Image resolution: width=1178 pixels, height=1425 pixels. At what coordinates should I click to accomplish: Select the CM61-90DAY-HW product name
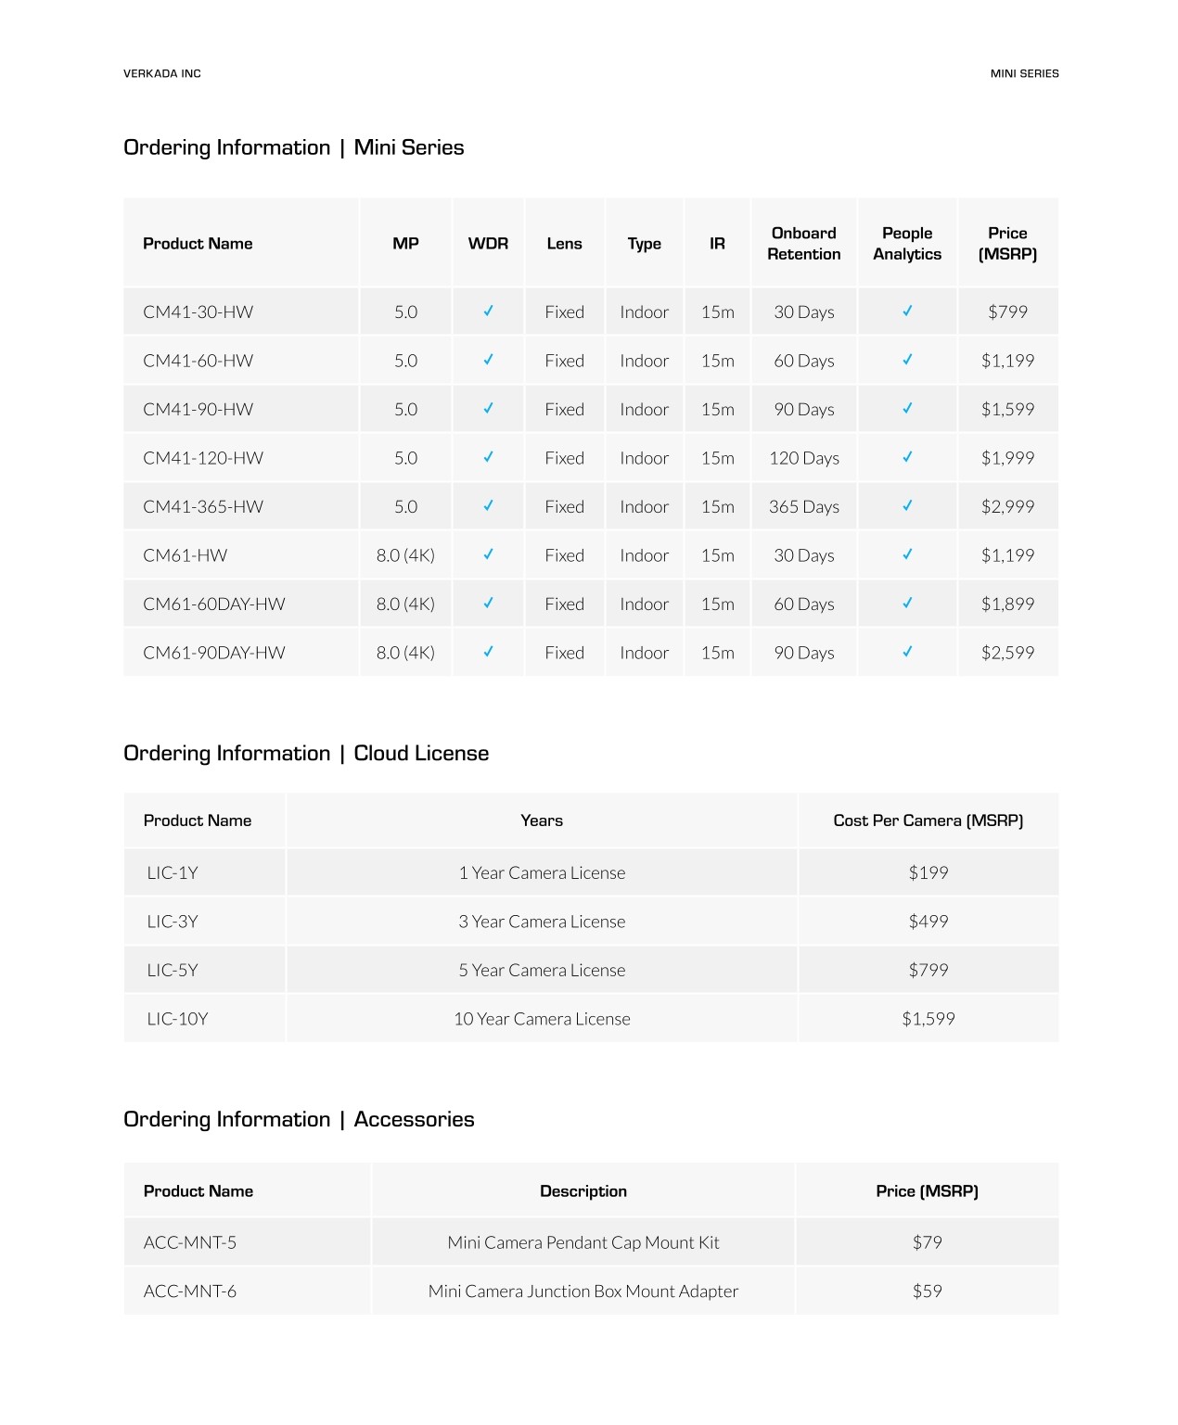point(214,653)
